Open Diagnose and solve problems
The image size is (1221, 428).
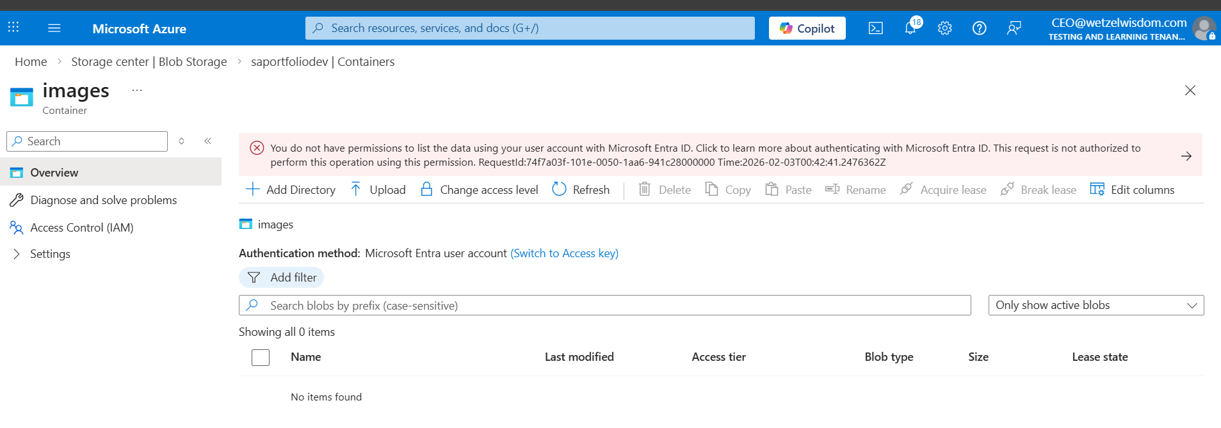pos(103,200)
